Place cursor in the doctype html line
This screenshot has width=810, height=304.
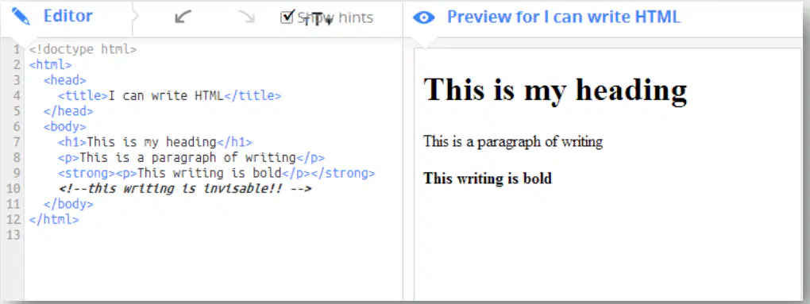tap(83, 49)
